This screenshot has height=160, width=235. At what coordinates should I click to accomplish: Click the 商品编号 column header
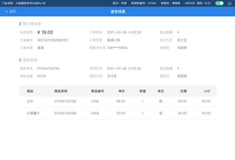point(97,91)
